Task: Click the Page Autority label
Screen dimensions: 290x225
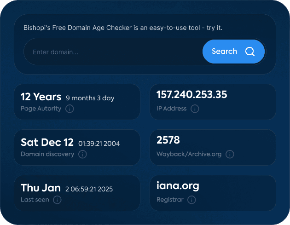Action: [41, 109]
